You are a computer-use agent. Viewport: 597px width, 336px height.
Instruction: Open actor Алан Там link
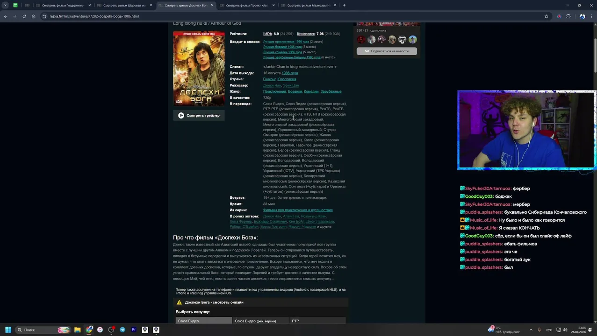tap(291, 216)
